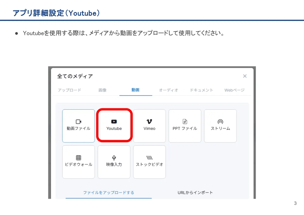
Task: Switch to the 画像 tab
Action: pyautogui.click(x=102, y=90)
